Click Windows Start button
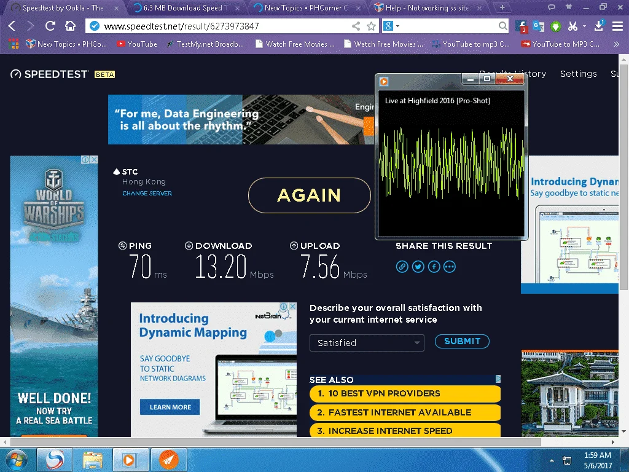 [x=17, y=460]
